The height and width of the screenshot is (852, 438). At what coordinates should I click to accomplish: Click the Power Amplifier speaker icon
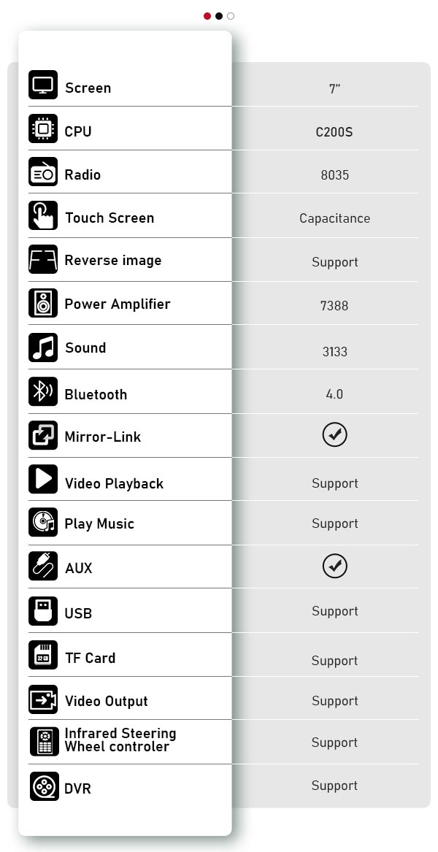[43, 303]
